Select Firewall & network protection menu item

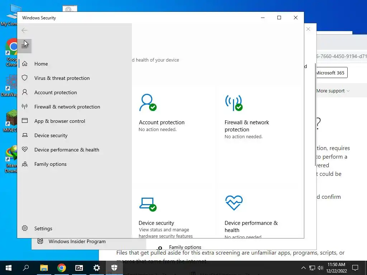point(75,107)
